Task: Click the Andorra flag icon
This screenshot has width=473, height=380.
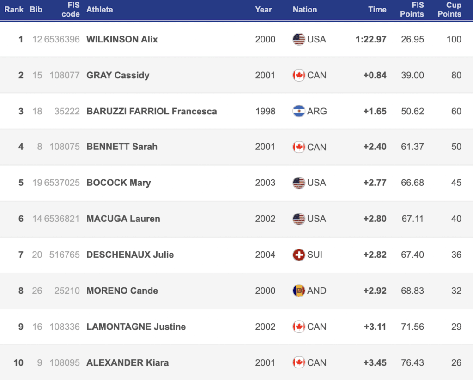Action: [x=299, y=291]
